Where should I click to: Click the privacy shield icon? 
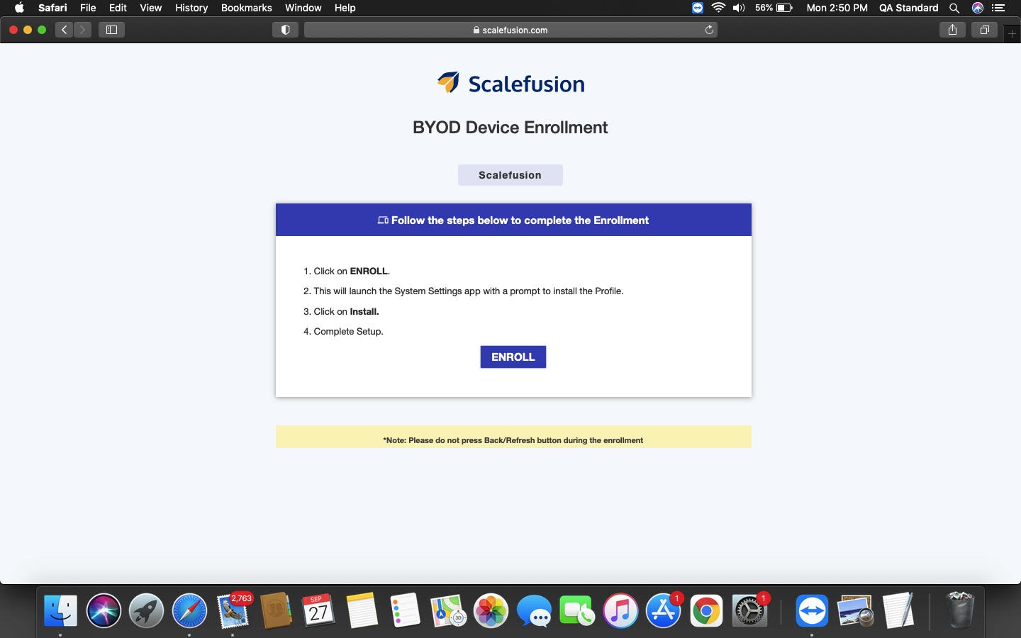click(285, 30)
